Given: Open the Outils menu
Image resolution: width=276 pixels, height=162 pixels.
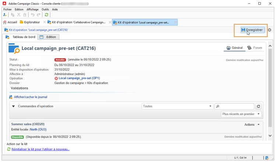Looking at the screenshot, I should click(x=45, y=9).
